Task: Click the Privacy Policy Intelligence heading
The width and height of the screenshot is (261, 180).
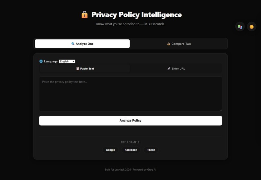Action: [137, 15]
